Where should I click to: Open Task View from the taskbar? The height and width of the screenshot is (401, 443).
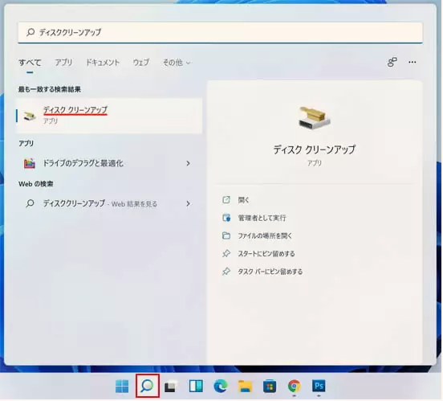[x=171, y=386]
